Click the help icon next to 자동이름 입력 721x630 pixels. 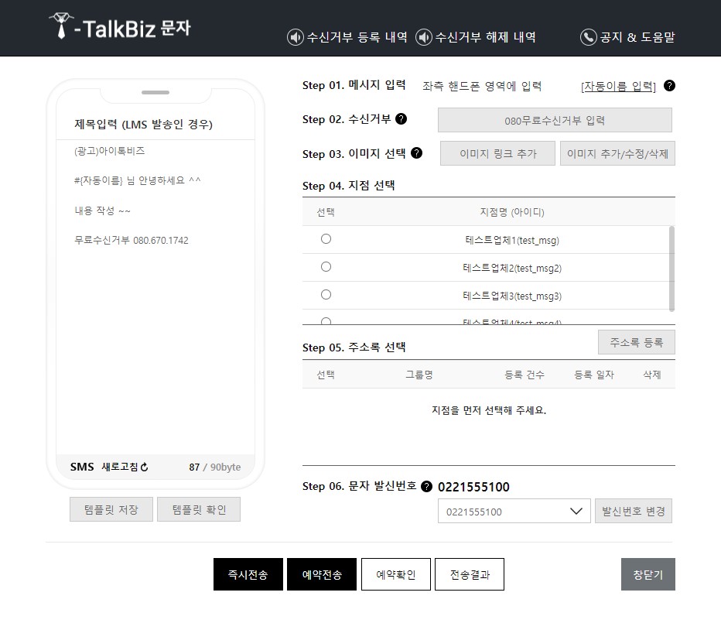[x=668, y=86]
